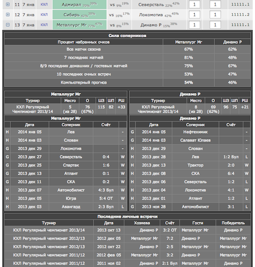This screenshot has width=255, height=267.
Task: Click 10 последних очных встреч label
Action: point(84,74)
